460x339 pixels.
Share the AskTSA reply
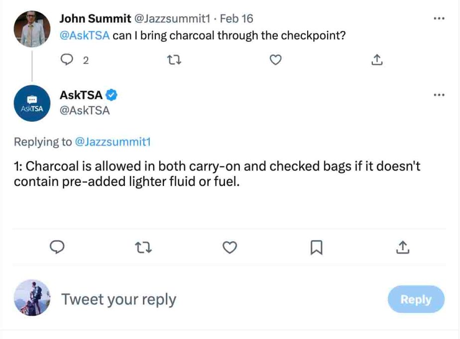click(x=402, y=247)
